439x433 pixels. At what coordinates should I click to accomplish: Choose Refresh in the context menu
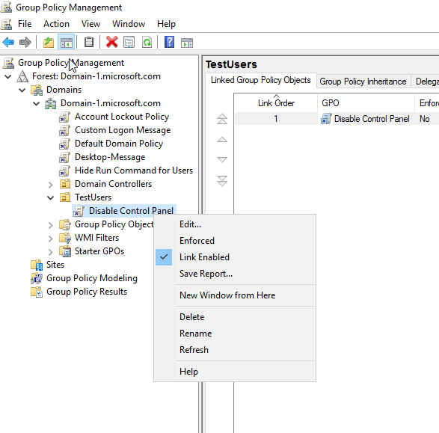pyautogui.click(x=194, y=350)
